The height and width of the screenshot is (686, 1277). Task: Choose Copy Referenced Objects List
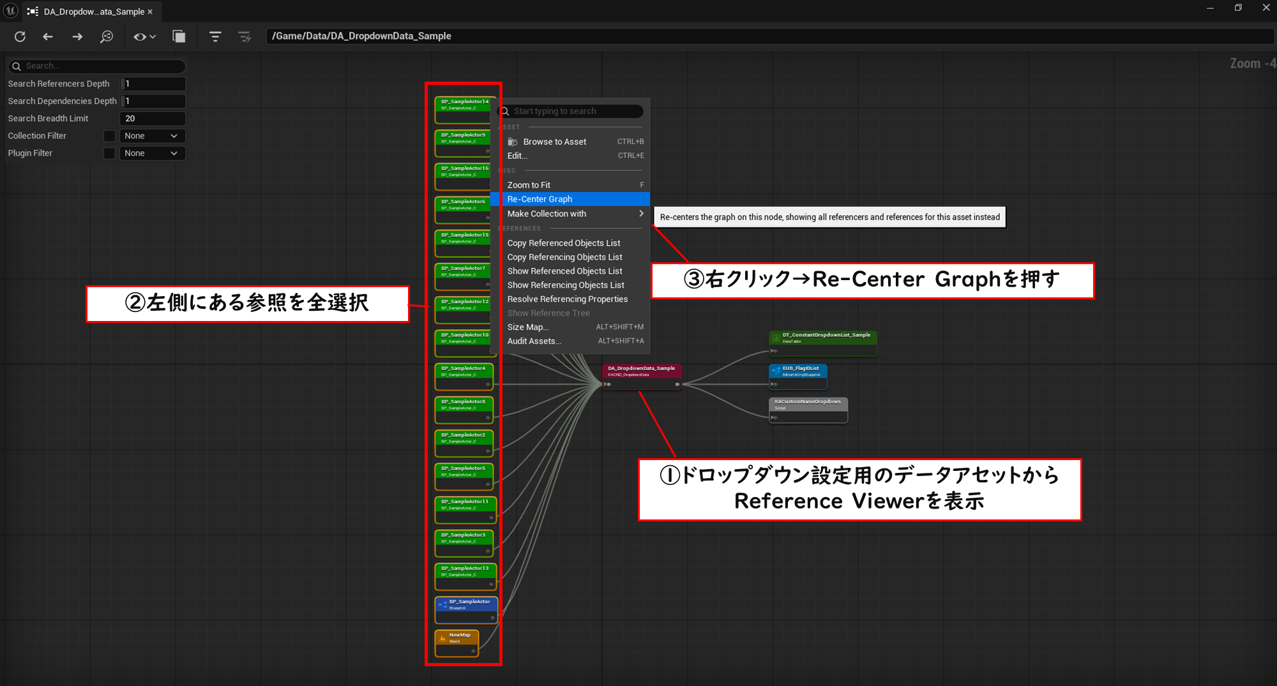(564, 243)
